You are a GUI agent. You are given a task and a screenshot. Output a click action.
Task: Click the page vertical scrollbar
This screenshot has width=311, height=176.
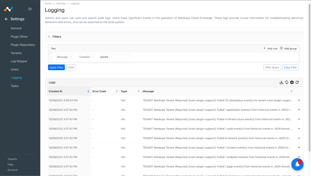pyautogui.click(x=309, y=77)
